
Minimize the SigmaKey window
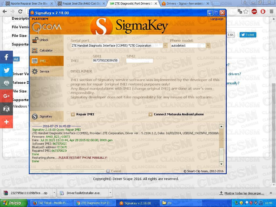(x=210, y=13)
